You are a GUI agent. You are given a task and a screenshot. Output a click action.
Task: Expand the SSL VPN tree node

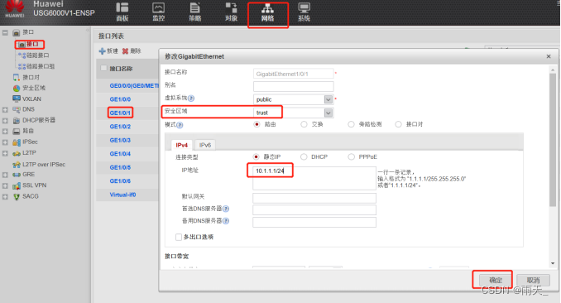[5, 186]
